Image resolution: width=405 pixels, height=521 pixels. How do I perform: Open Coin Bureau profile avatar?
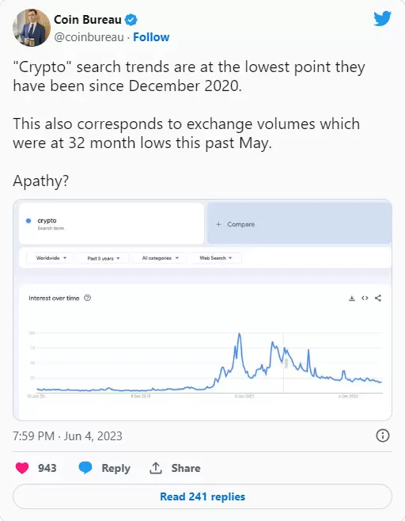tap(32, 28)
